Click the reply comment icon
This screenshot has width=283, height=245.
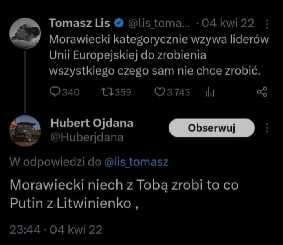[x=54, y=92]
